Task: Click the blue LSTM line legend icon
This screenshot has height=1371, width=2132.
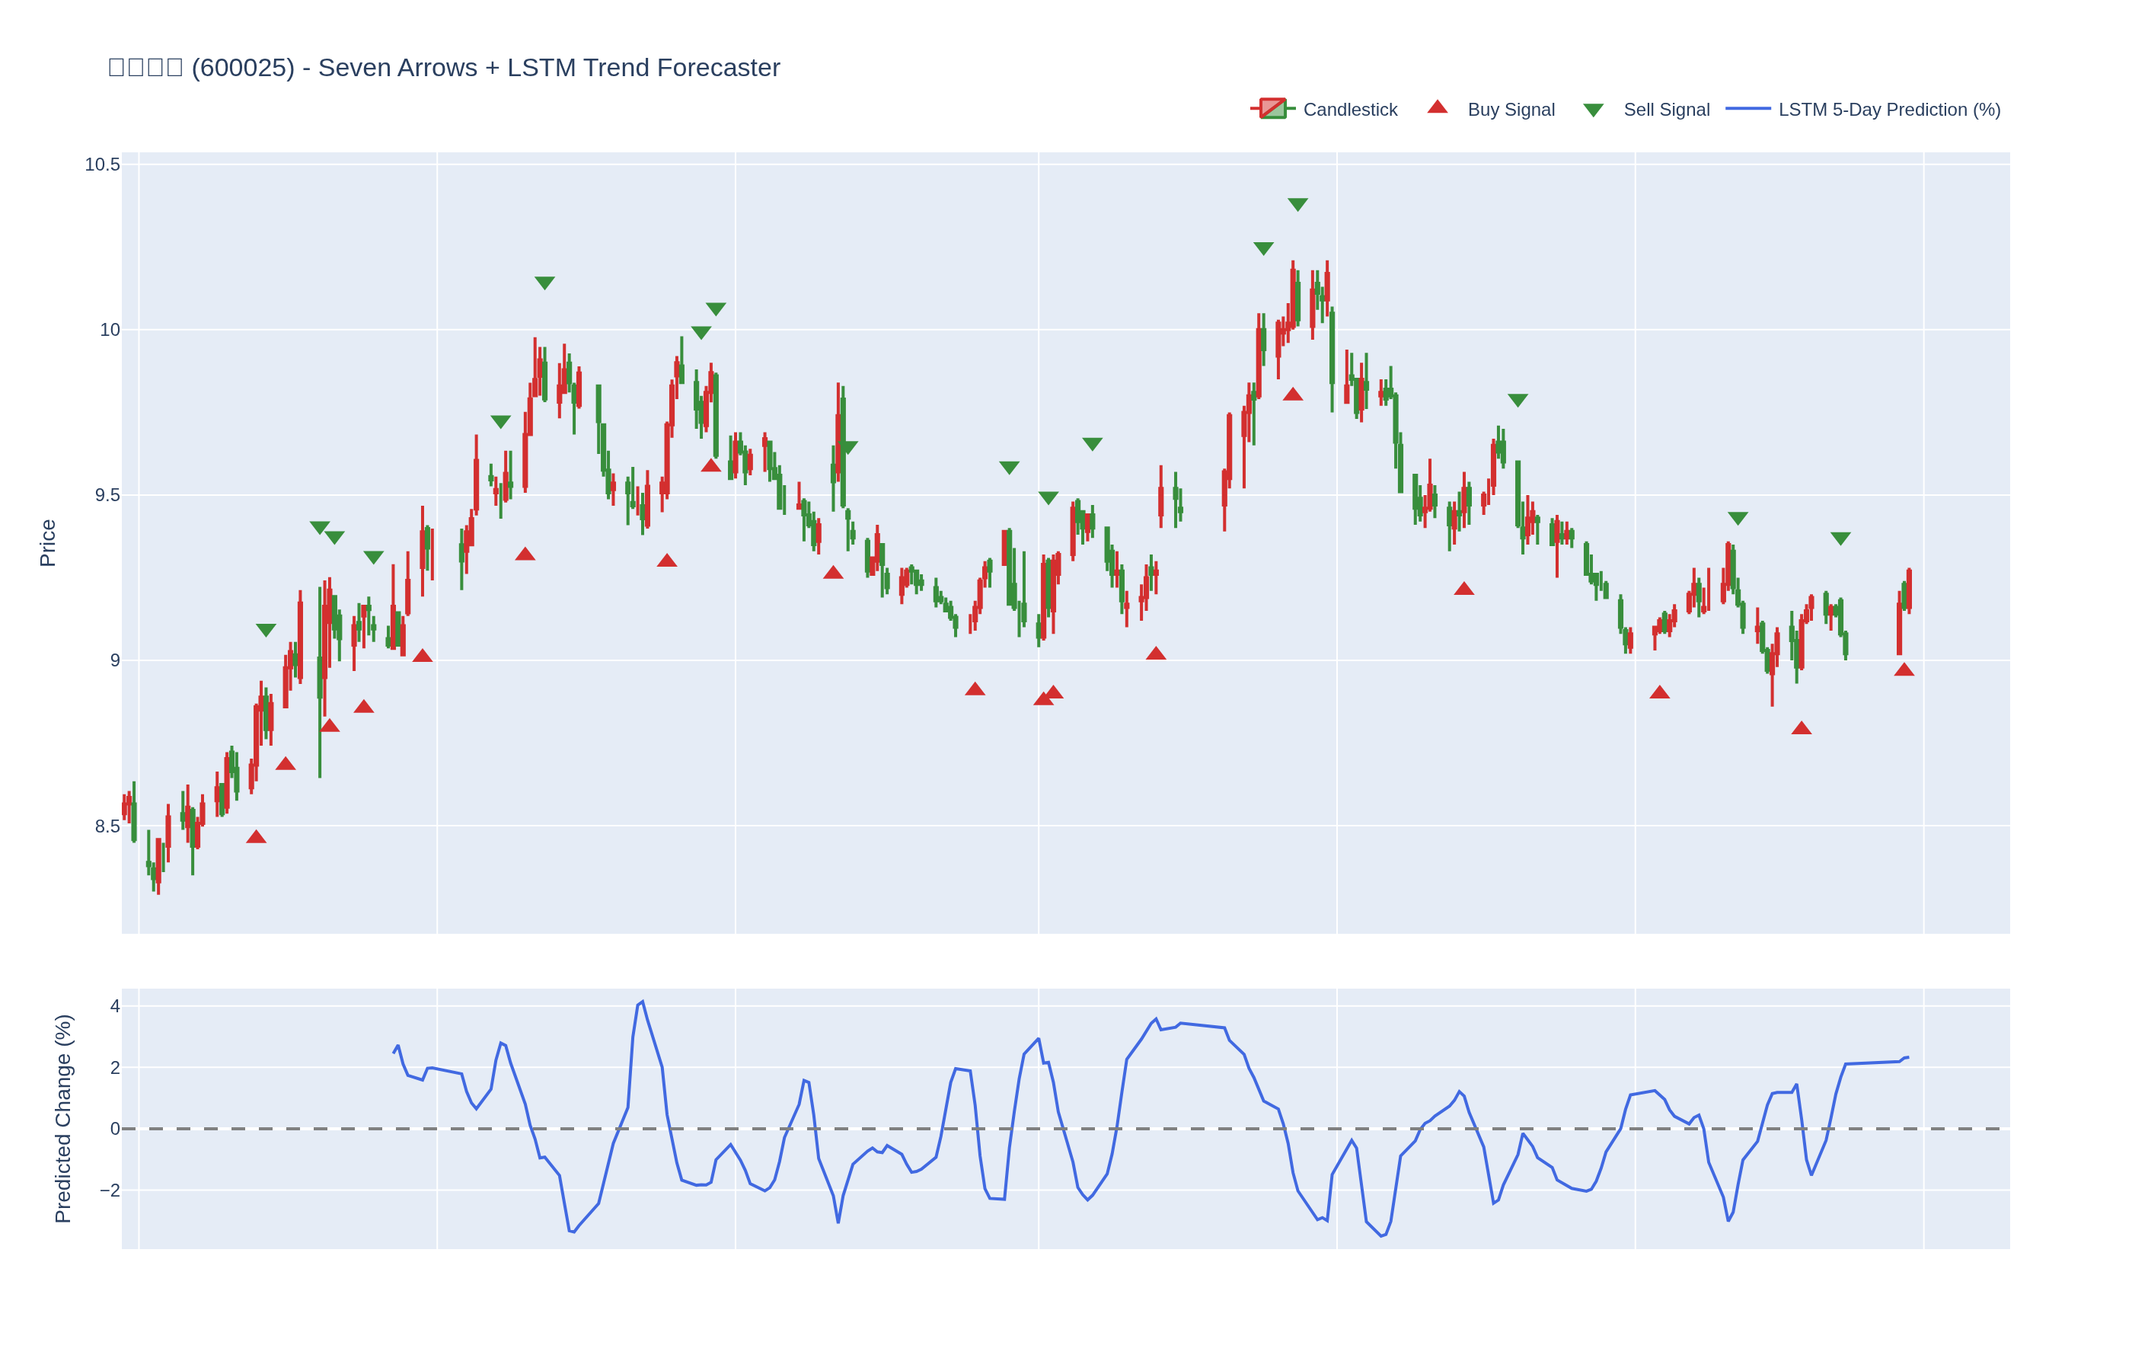Action: pyautogui.click(x=1747, y=109)
